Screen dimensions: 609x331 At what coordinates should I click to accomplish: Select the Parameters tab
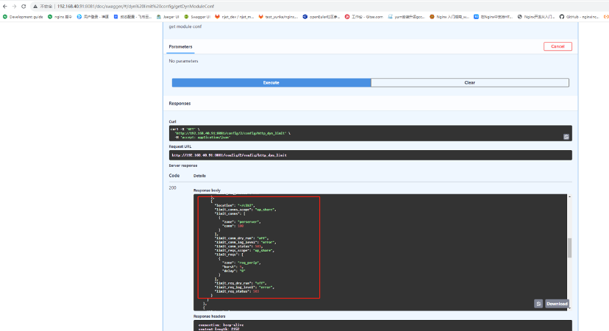click(x=181, y=46)
